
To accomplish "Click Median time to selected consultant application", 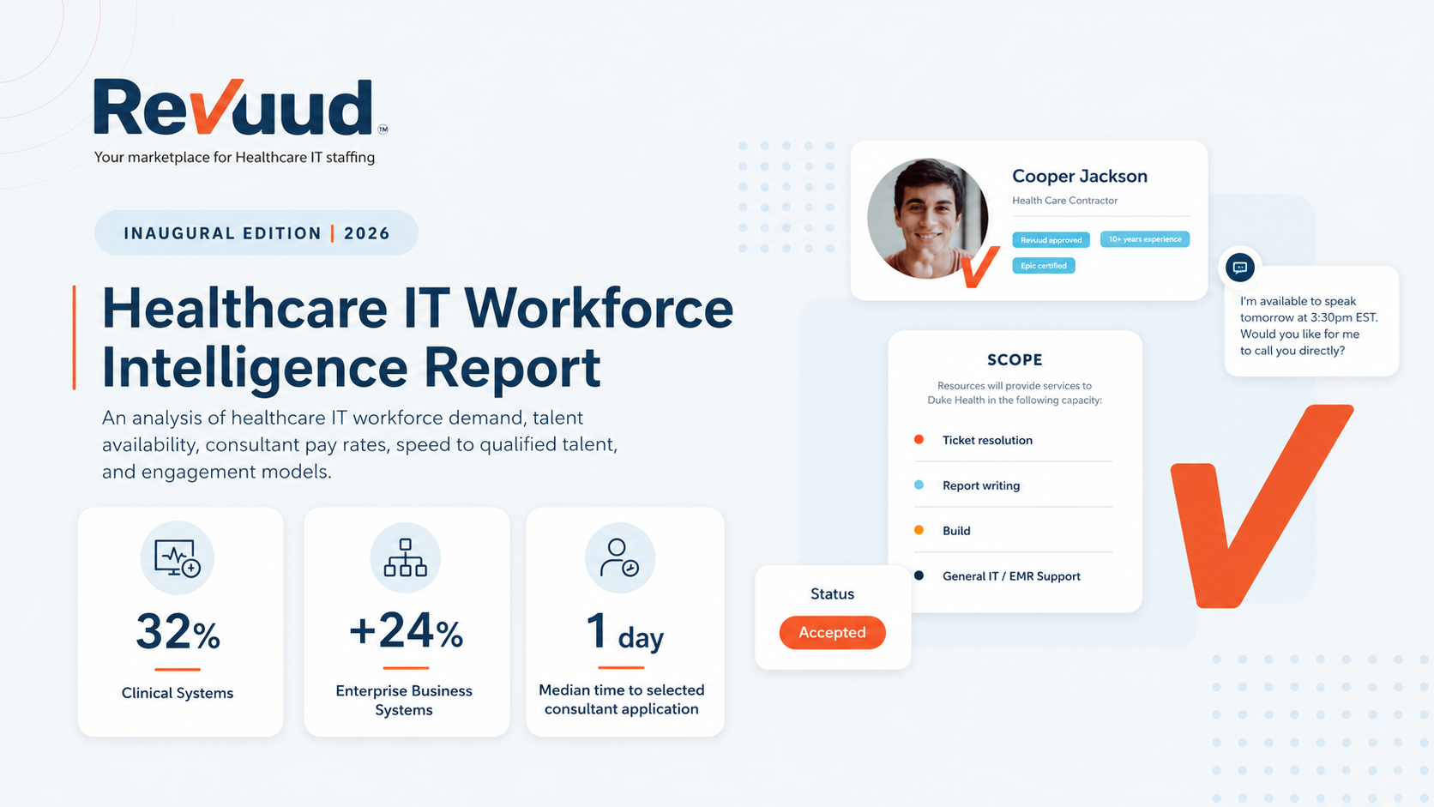I will click(x=622, y=699).
